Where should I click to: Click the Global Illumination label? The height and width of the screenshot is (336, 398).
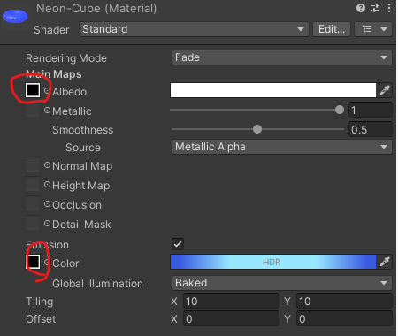coord(97,284)
